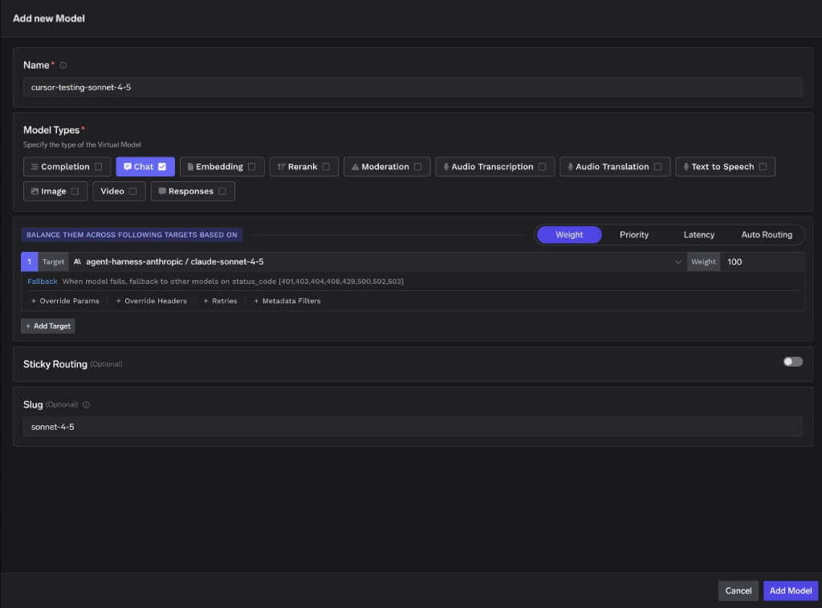This screenshot has height=608, width=822.
Task: Click the info icon next to Name
Action: click(63, 66)
